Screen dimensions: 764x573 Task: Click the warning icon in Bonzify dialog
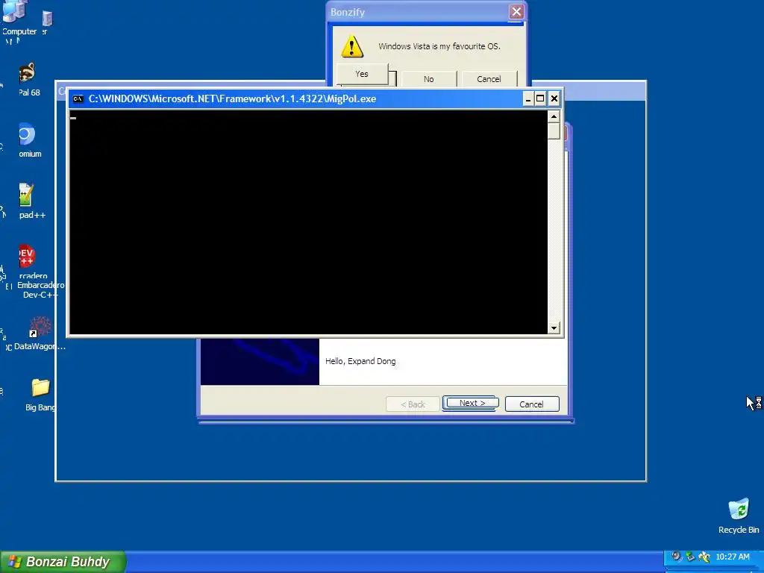point(352,47)
